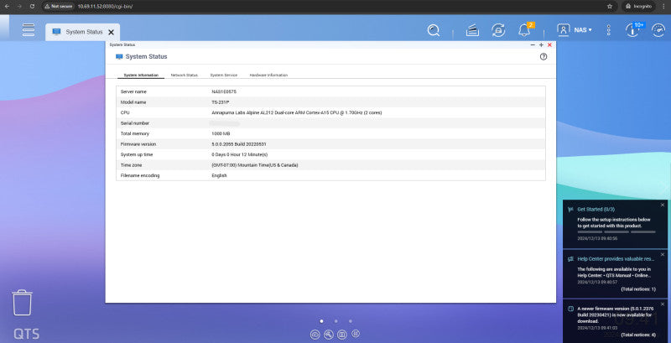Expand the NAS user dropdown
This screenshot has height=343, width=671.
tap(583, 30)
